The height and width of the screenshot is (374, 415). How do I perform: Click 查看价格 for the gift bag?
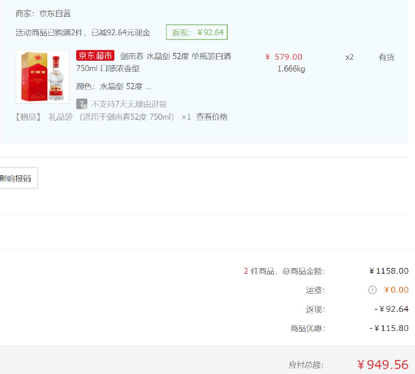[x=212, y=117]
